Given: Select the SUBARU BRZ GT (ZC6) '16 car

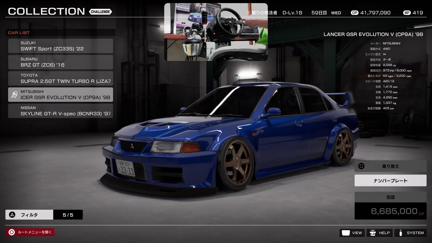Looking at the screenshot, I should tap(60, 62).
